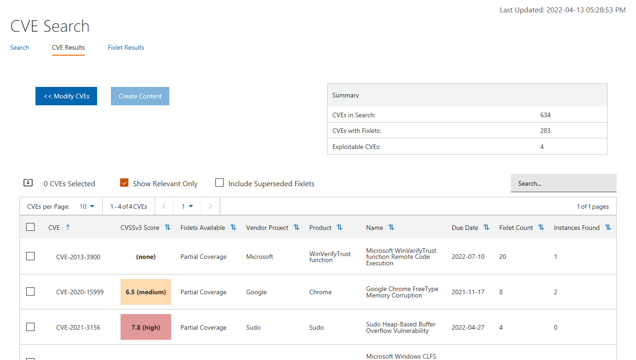The width and height of the screenshot is (636, 360).
Task: Sort table by CVSSv3 Score icon
Action: click(x=168, y=227)
